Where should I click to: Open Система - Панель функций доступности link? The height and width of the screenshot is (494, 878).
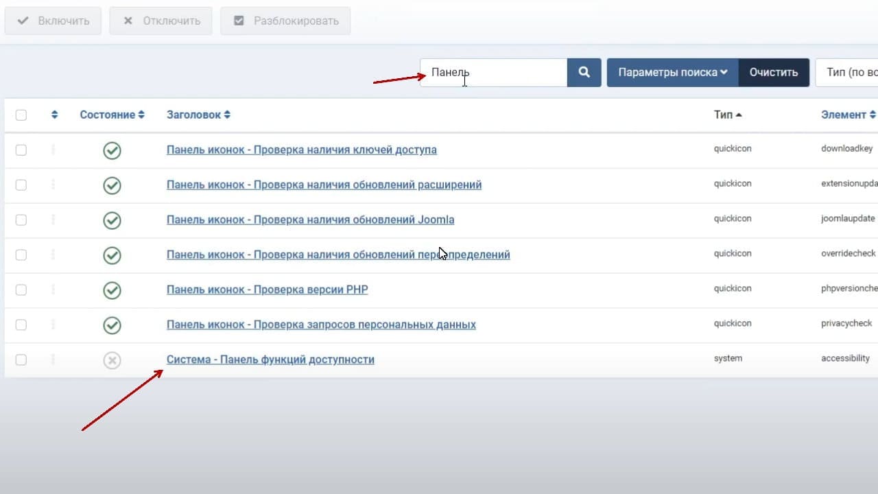270,360
